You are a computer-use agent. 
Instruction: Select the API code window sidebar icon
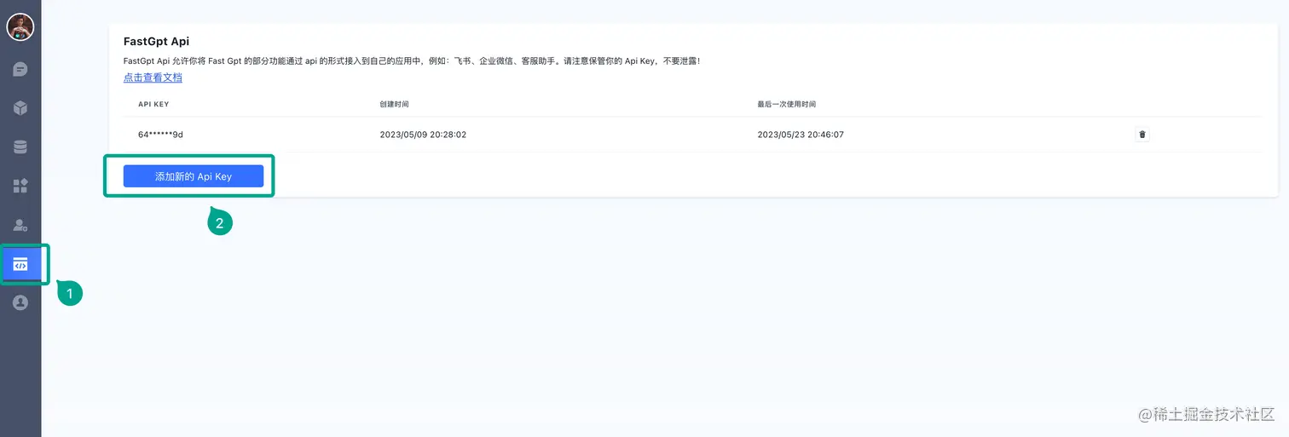click(20, 264)
